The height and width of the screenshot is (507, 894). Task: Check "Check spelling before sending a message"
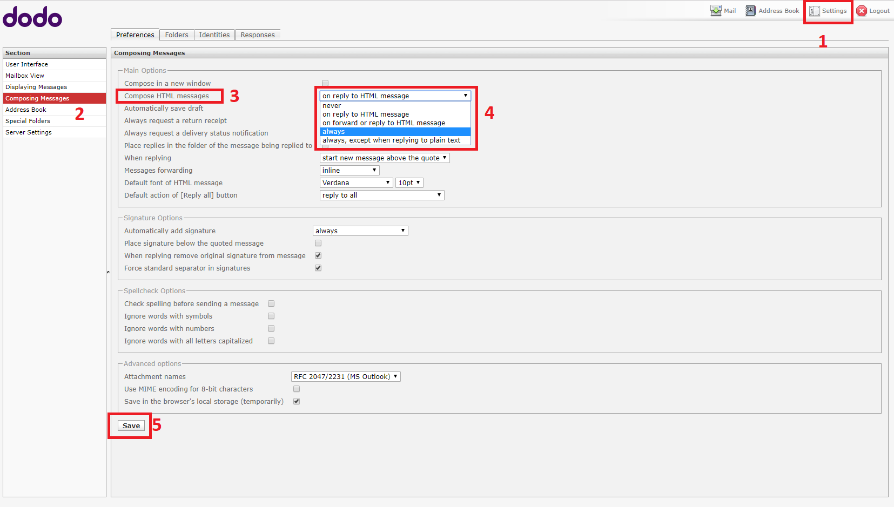click(x=271, y=303)
